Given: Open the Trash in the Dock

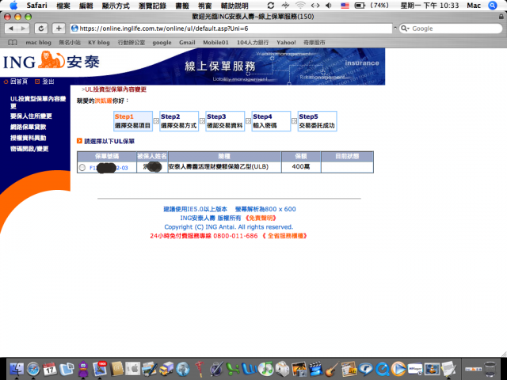Looking at the screenshot, I should [x=490, y=369].
